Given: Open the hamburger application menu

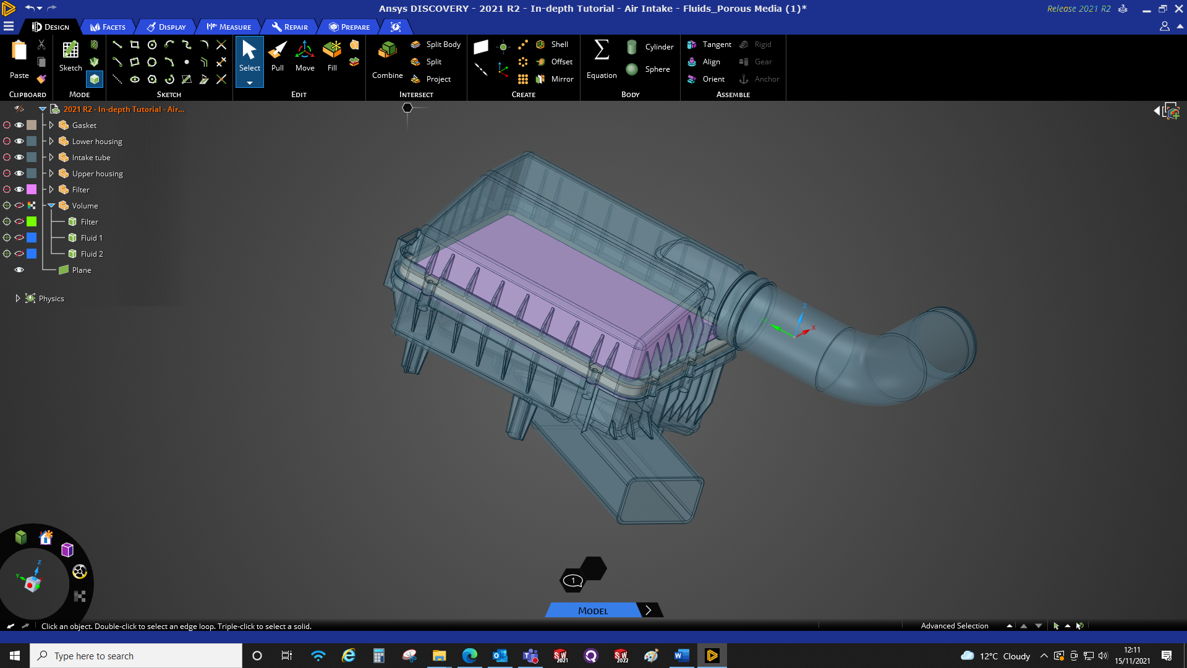Looking at the screenshot, I should point(9,27).
